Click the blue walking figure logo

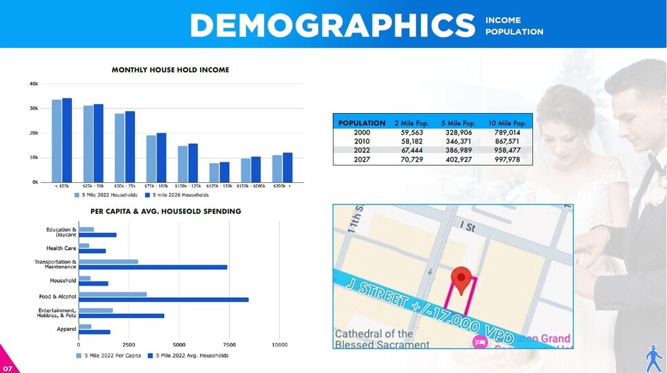pyautogui.click(x=653, y=358)
